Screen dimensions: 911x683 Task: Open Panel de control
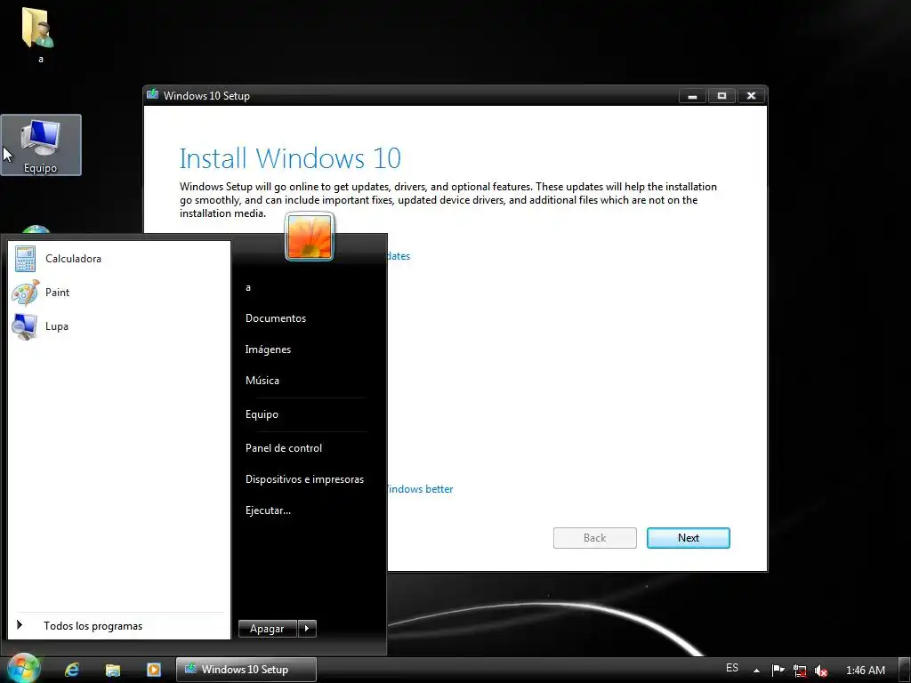(284, 448)
